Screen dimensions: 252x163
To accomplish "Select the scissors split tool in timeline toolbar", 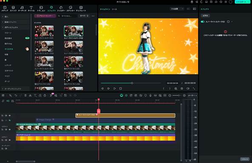I will click(30, 95).
